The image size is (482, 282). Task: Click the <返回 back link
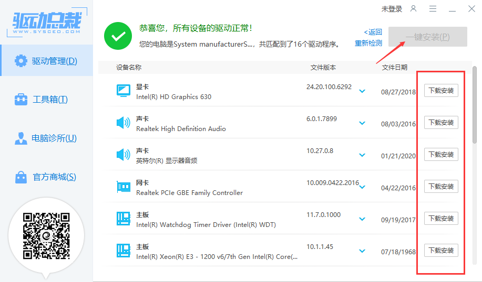(373, 32)
